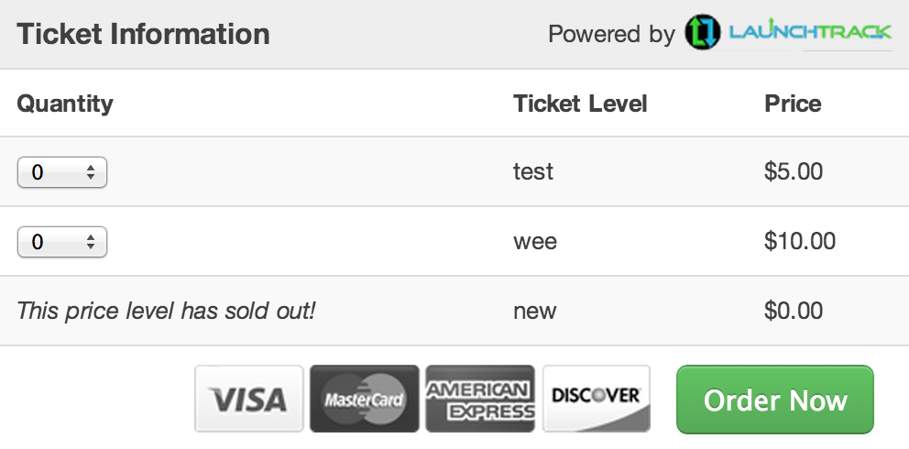Click stepper arrows on test quantity selector
This screenshot has width=909, height=449.
[91, 172]
